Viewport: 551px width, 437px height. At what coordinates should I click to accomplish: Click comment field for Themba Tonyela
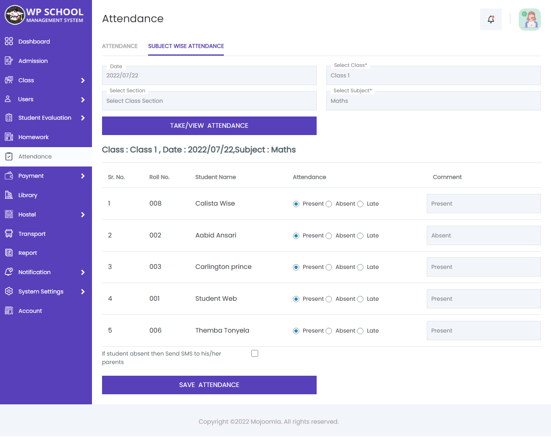pyautogui.click(x=483, y=331)
